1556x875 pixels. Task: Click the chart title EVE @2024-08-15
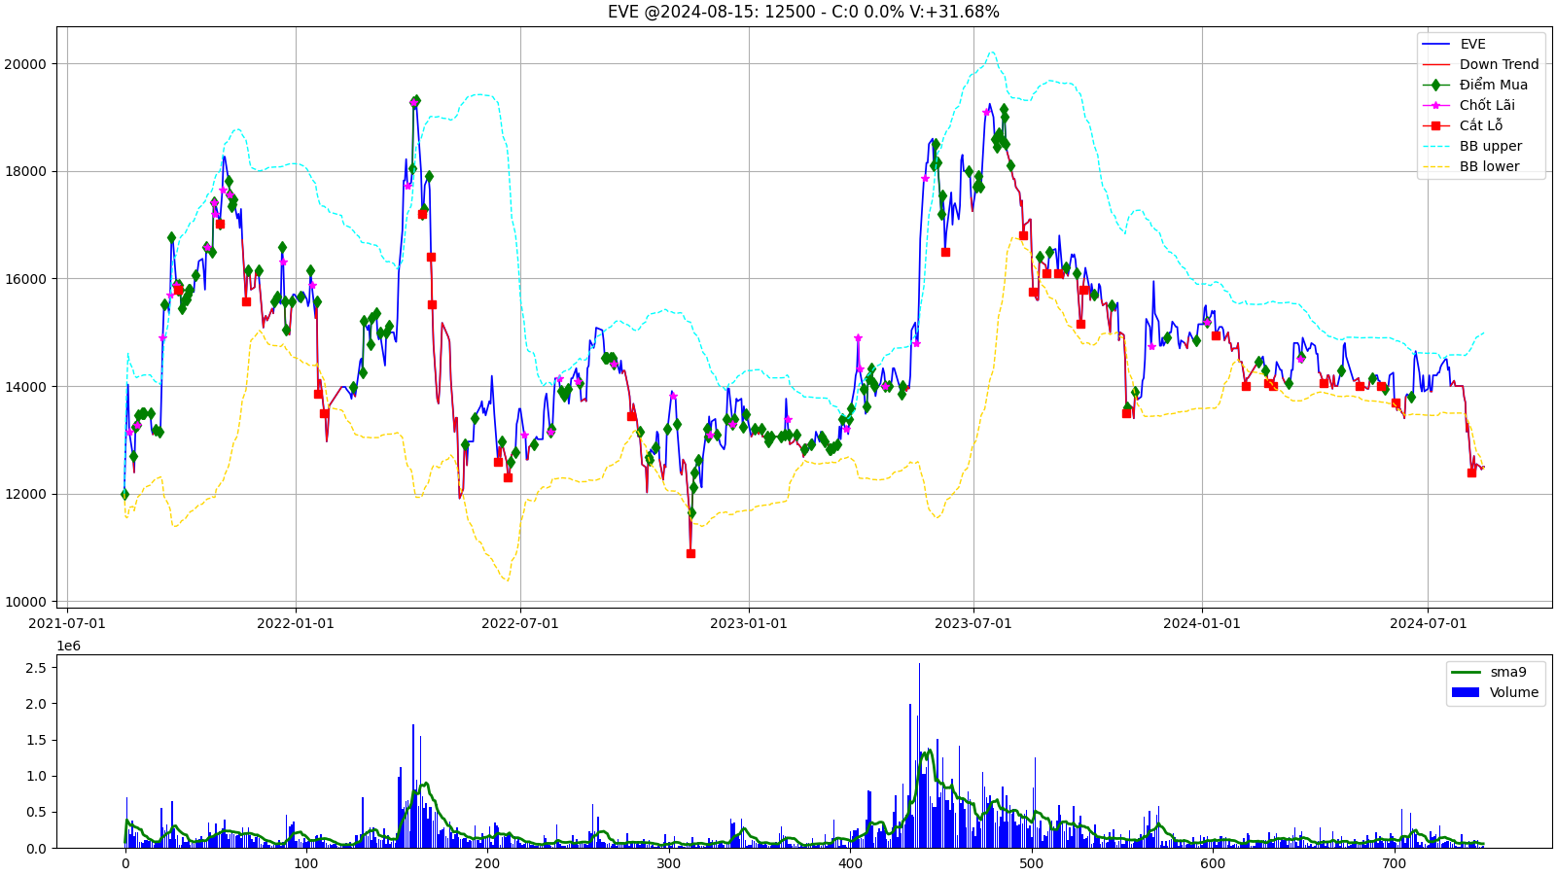point(803,12)
